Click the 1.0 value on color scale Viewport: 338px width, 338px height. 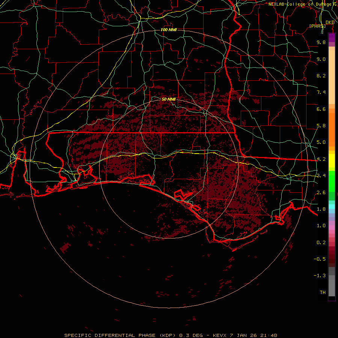pos(321,226)
